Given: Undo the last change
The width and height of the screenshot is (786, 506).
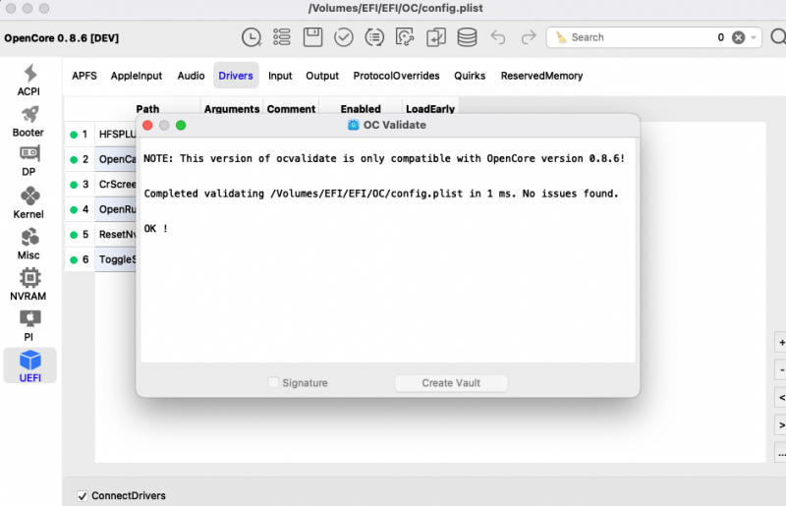Looking at the screenshot, I should click(498, 37).
